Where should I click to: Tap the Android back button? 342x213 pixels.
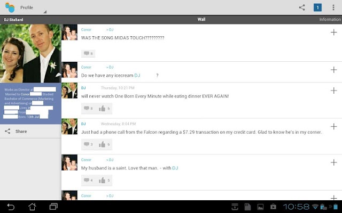(11, 207)
